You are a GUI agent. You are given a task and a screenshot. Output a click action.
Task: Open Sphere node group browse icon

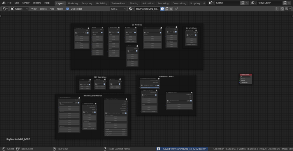tap(127, 32)
